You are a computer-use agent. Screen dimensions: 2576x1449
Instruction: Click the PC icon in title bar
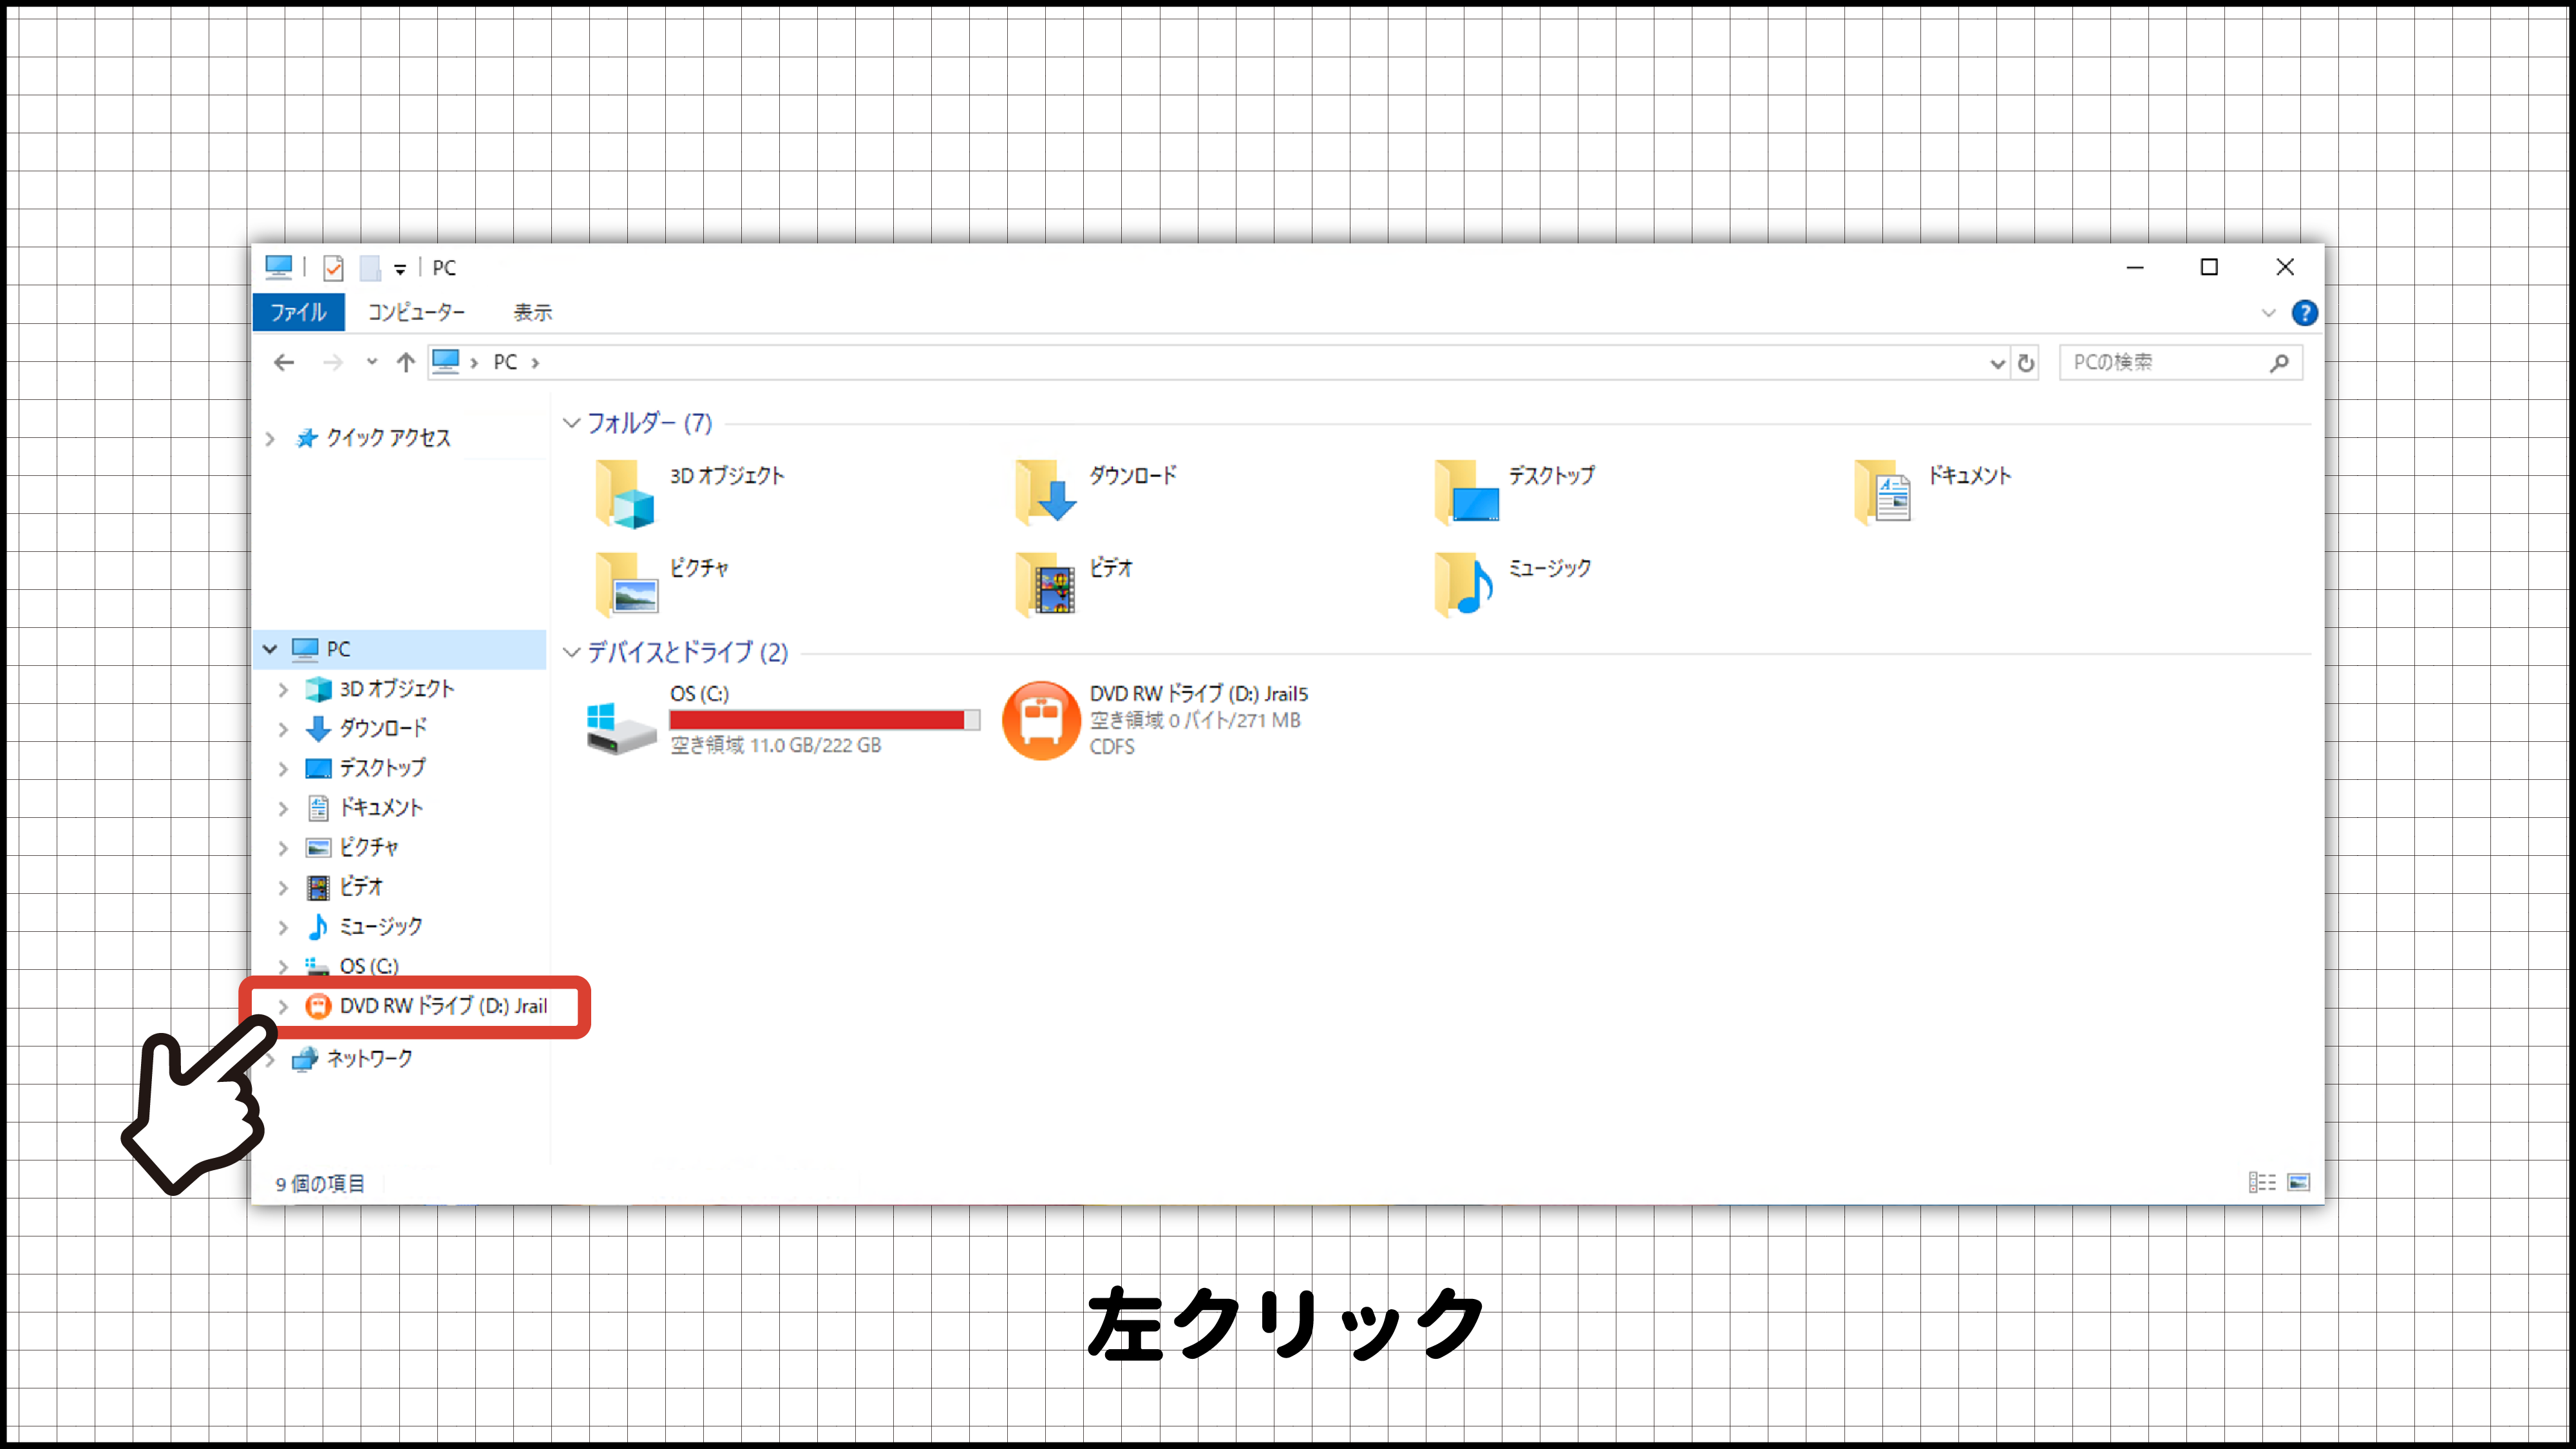[278, 267]
